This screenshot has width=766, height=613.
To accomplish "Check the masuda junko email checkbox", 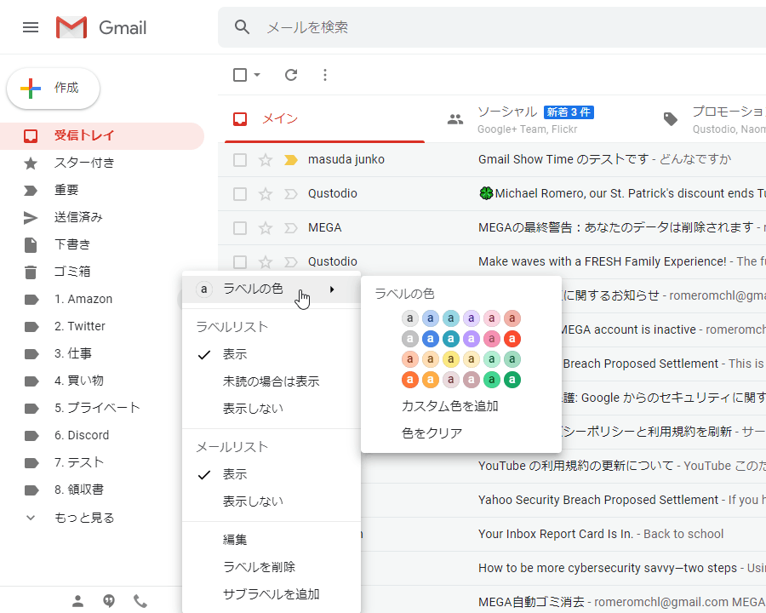I will 240,160.
